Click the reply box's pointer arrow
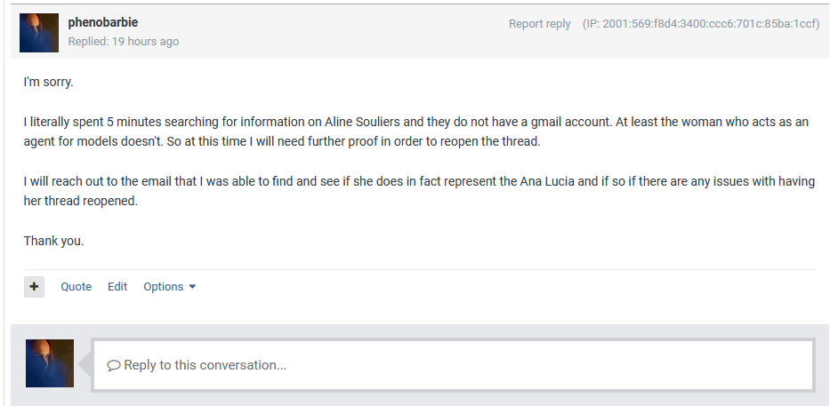The image size is (830, 406). click(86, 364)
